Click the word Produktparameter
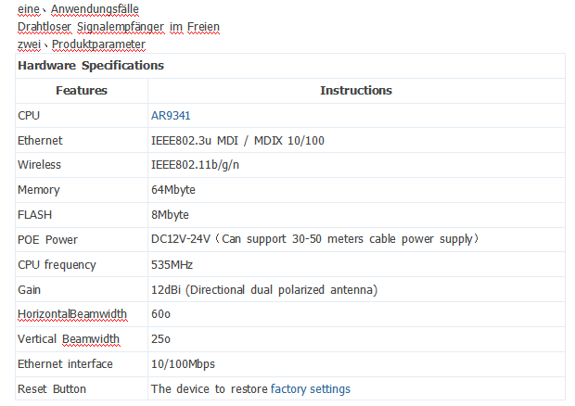Viewport: 575px width, 406px height. [x=98, y=44]
